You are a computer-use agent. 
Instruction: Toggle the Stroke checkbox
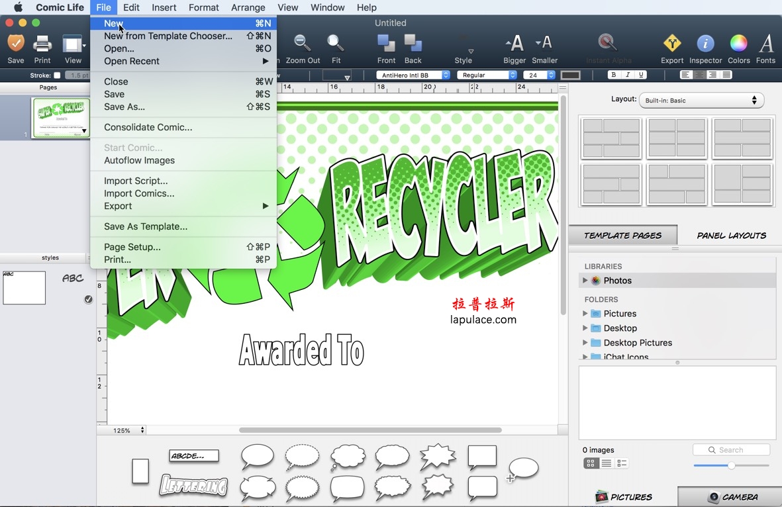pyautogui.click(x=57, y=75)
